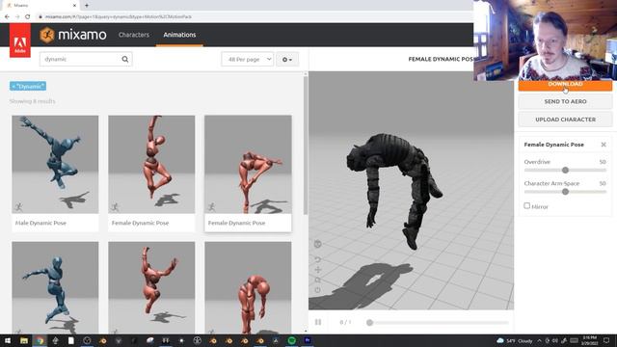
Task: Open the red bent-over pose in second row
Action: (x=248, y=288)
